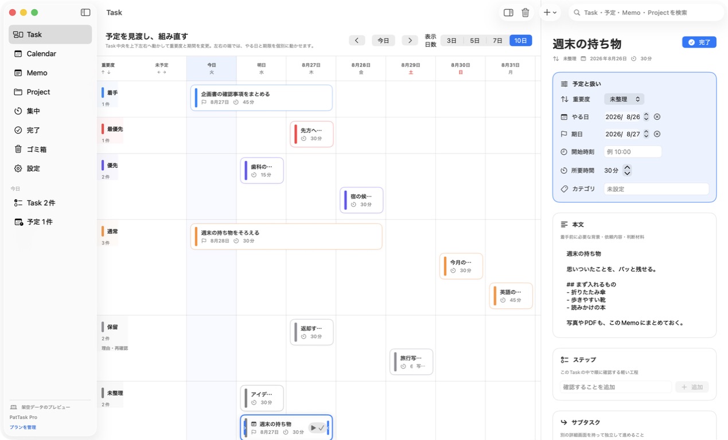Open ゴミ箱 trash in the sidebar
Image resolution: width=728 pixels, height=440 pixels.
[x=50, y=149]
